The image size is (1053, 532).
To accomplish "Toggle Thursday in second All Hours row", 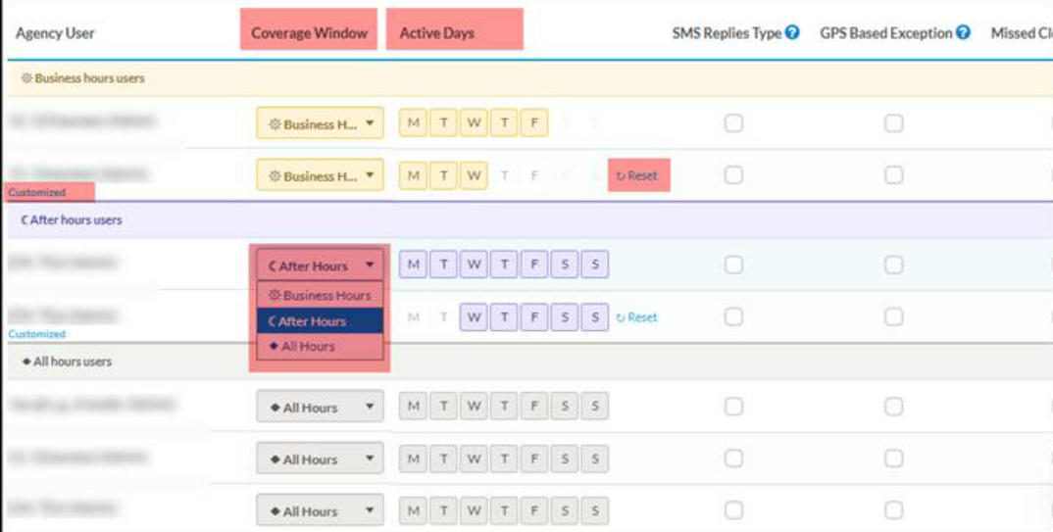I will (x=504, y=459).
